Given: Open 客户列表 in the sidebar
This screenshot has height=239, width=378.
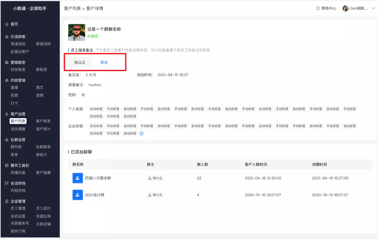Looking at the screenshot, I should 18,121.
